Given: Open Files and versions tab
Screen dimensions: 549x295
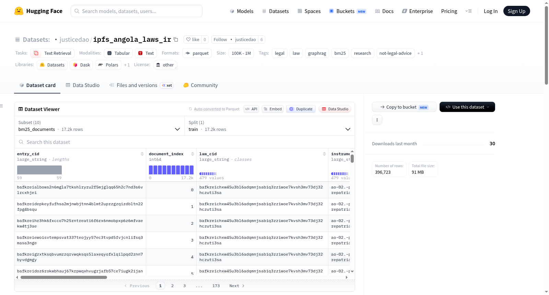Looking at the screenshot, I should (141, 85).
